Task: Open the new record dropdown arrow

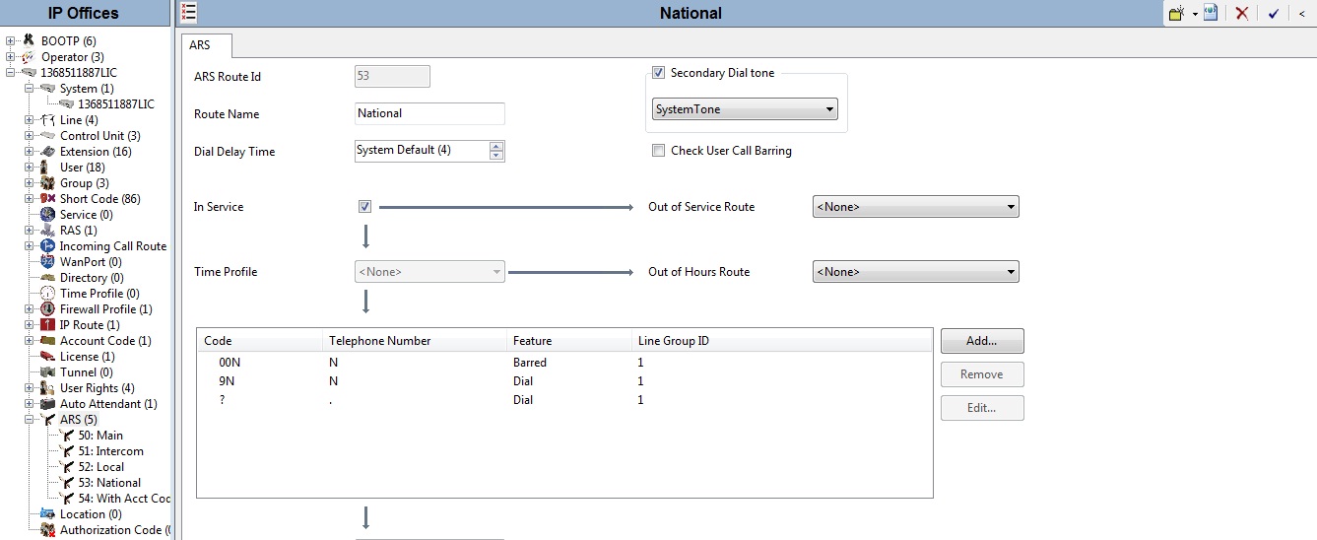Action: (x=1195, y=14)
